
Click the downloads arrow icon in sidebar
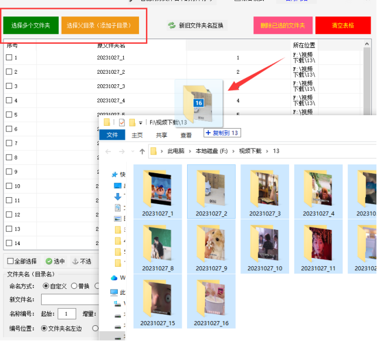(118, 197)
